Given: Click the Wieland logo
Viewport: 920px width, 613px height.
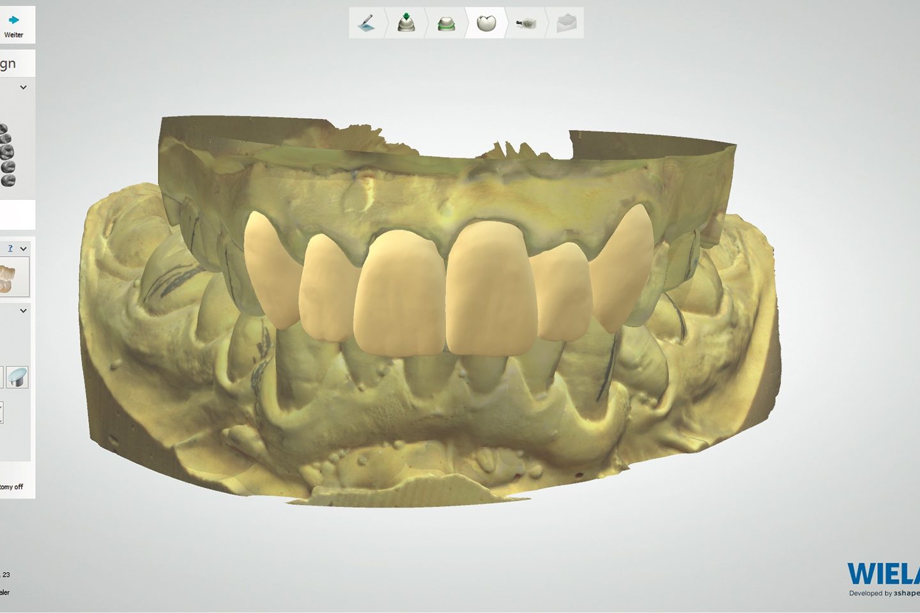Looking at the screenshot, I should [883, 575].
